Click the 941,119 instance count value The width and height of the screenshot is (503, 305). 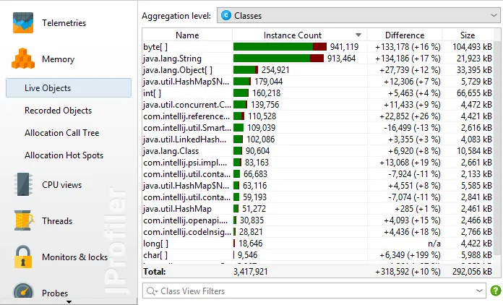(344, 47)
